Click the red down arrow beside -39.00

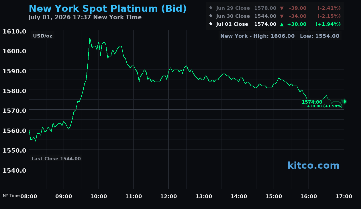point(282,8)
